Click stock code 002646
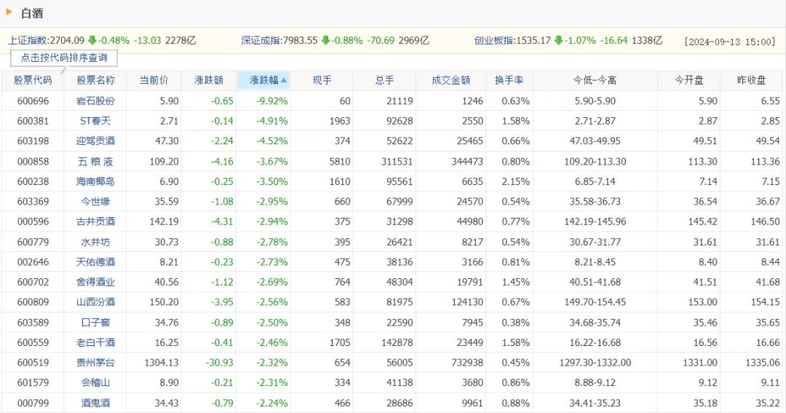The image size is (786, 413). [x=33, y=262]
